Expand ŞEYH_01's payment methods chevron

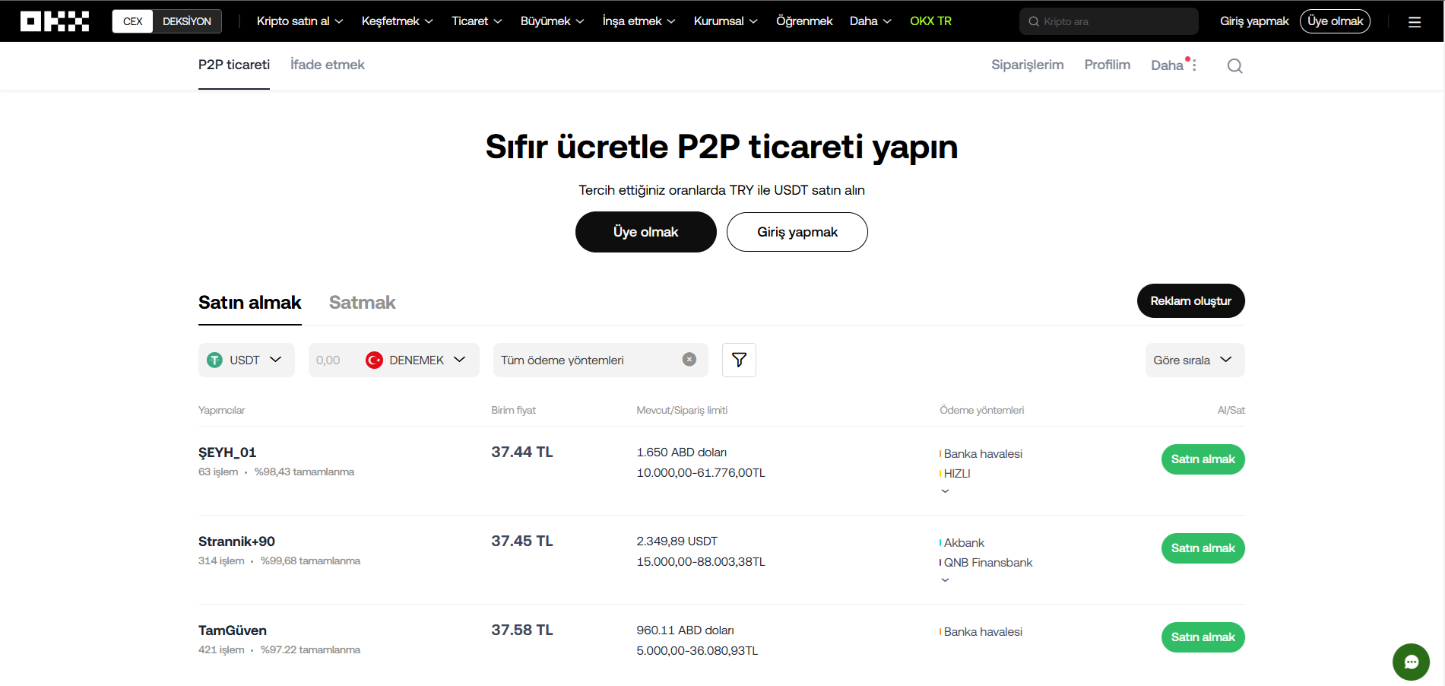pos(945,491)
